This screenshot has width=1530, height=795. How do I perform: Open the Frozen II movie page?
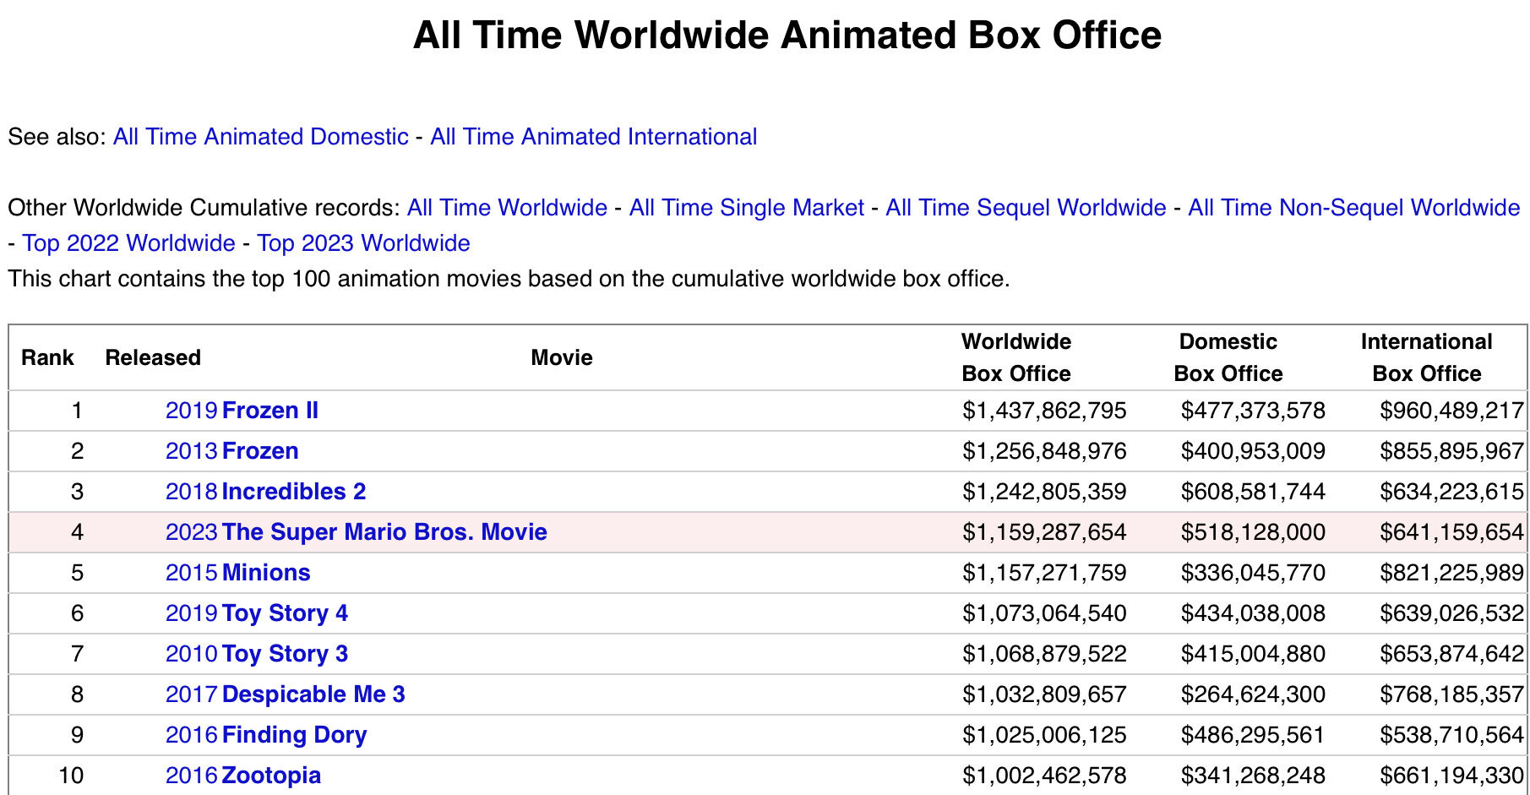coord(270,411)
